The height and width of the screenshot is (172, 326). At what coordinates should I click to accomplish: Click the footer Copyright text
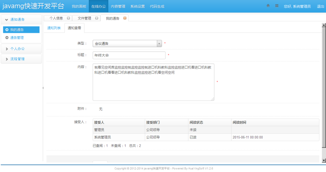pos(164,168)
